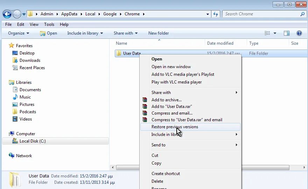Click the folder icon in address bar
The image size is (308, 189).
tap(30, 14)
